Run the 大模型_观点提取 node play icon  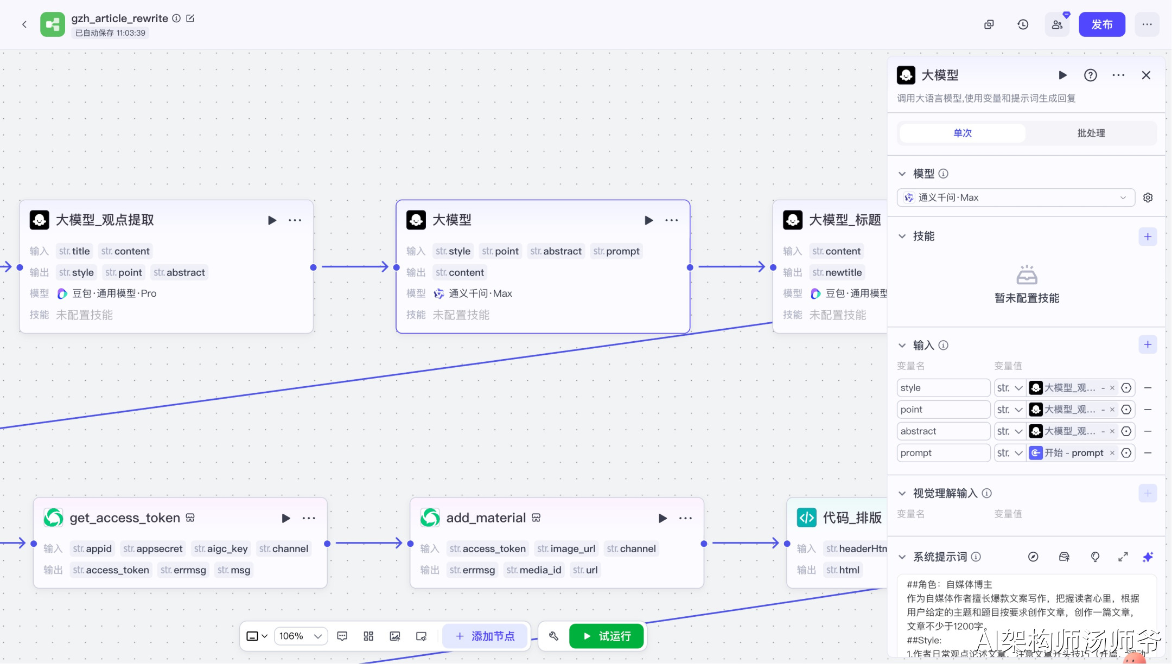pos(272,220)
